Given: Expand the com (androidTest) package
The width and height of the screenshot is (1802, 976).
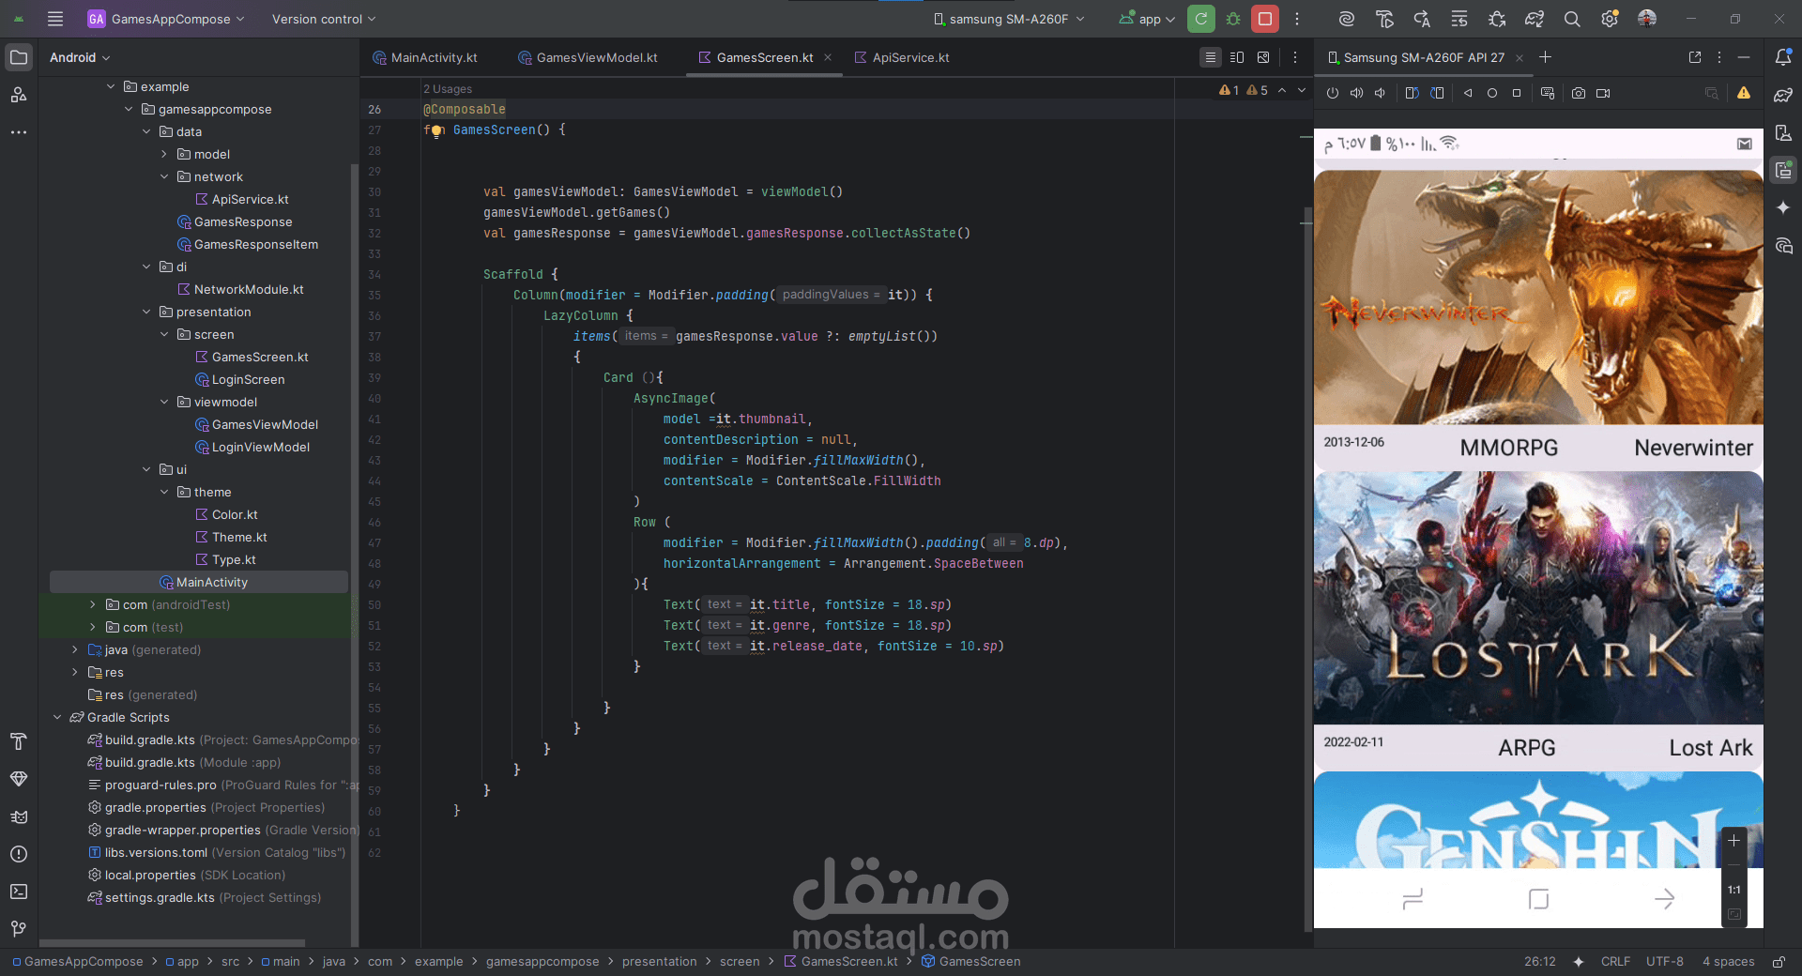Looking at the screenshot, I should click(x=92, y=604).
